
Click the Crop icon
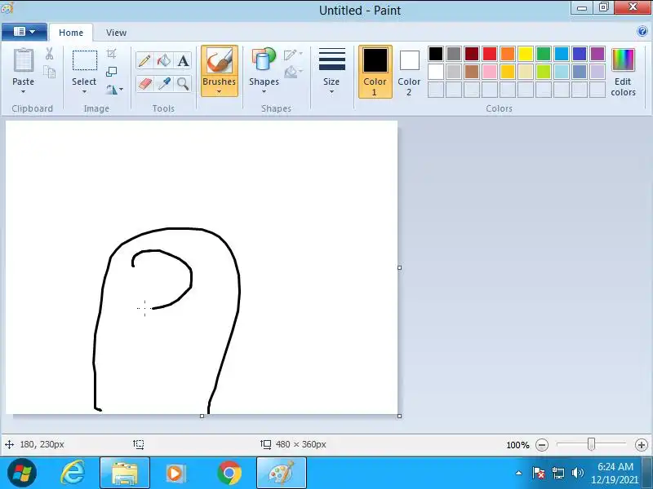tap(111, 54)
